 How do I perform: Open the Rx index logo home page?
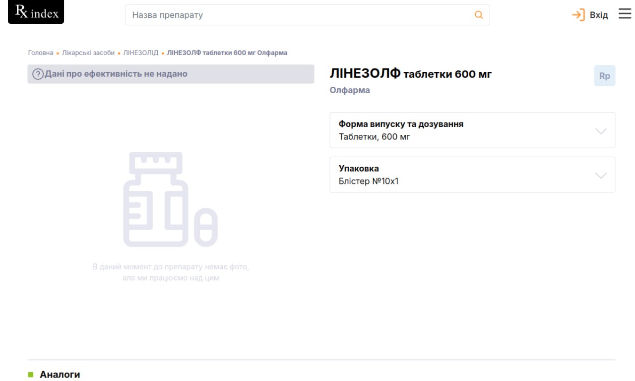coord(36,12)
